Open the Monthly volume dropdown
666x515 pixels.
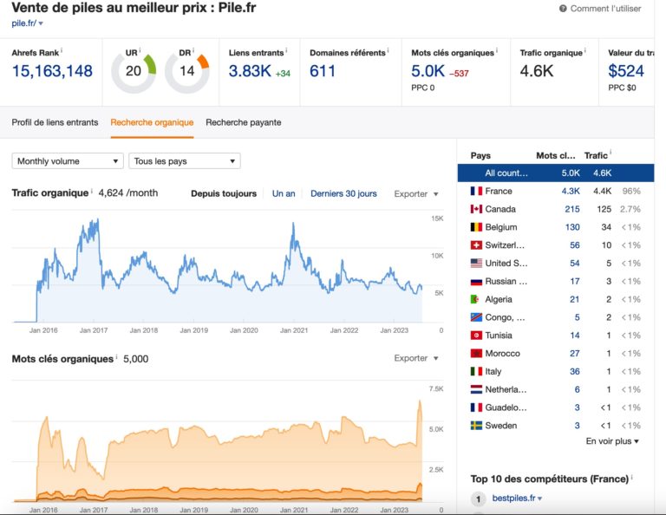68,161
